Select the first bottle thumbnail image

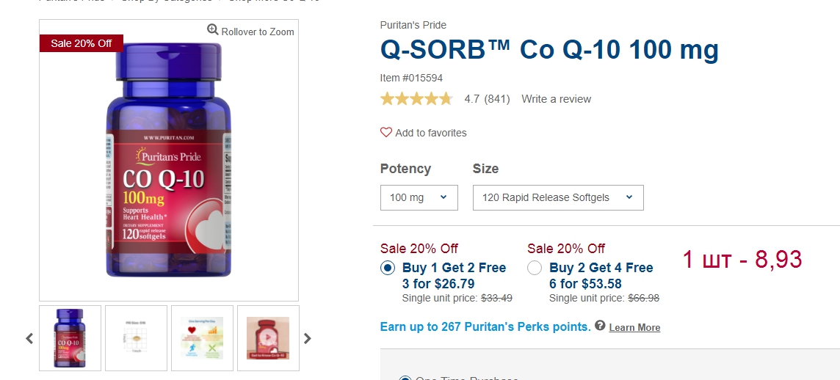click(70, 338)
